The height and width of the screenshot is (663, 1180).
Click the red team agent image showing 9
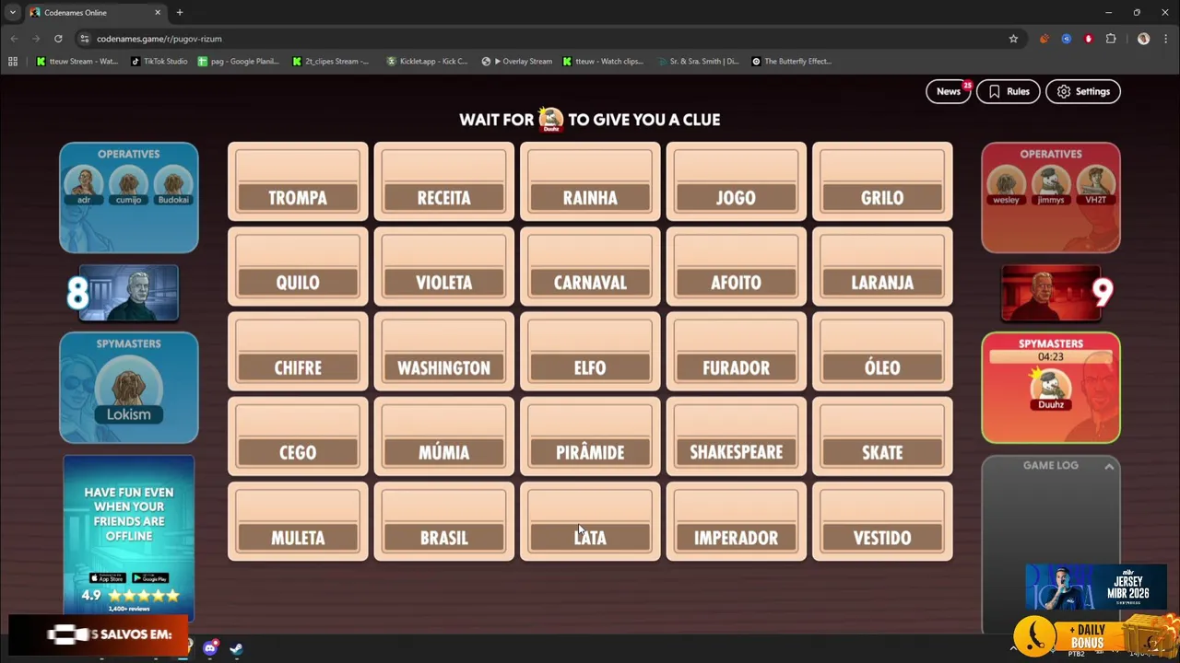[1051, 293]
